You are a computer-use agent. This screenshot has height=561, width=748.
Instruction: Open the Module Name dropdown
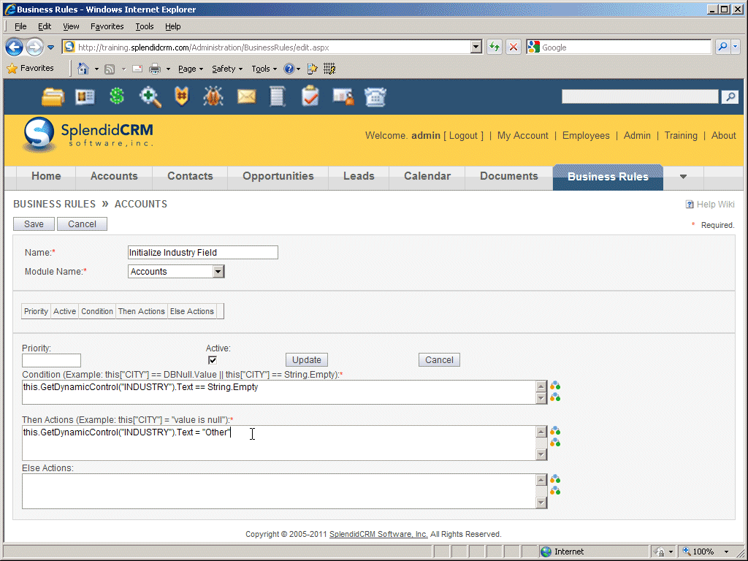click(x=218, y=272)
